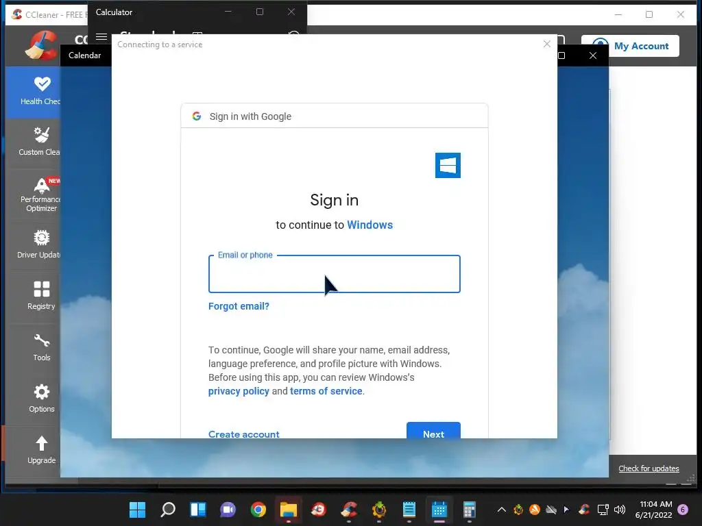Switch to Calculator from the taskbar
Viewport: 702px width, 526px height.
[469, 510]
